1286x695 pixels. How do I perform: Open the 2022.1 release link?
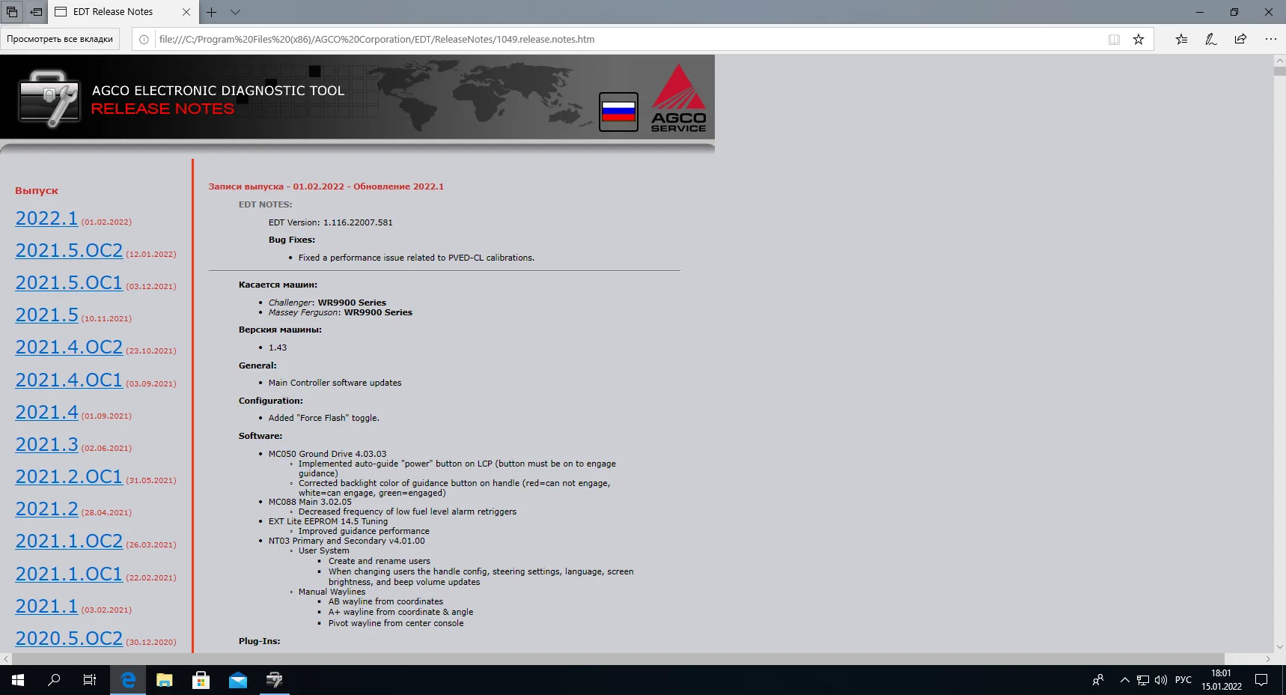(x=46, y=218)
